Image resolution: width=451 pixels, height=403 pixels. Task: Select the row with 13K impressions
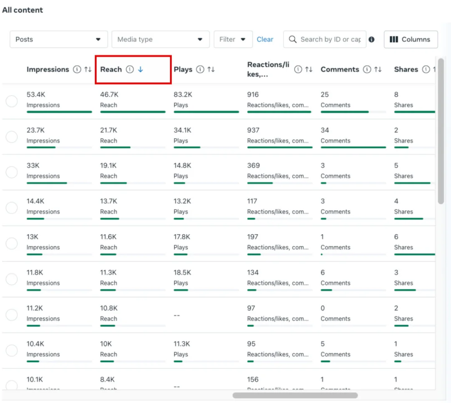click(x=12, y=243)
